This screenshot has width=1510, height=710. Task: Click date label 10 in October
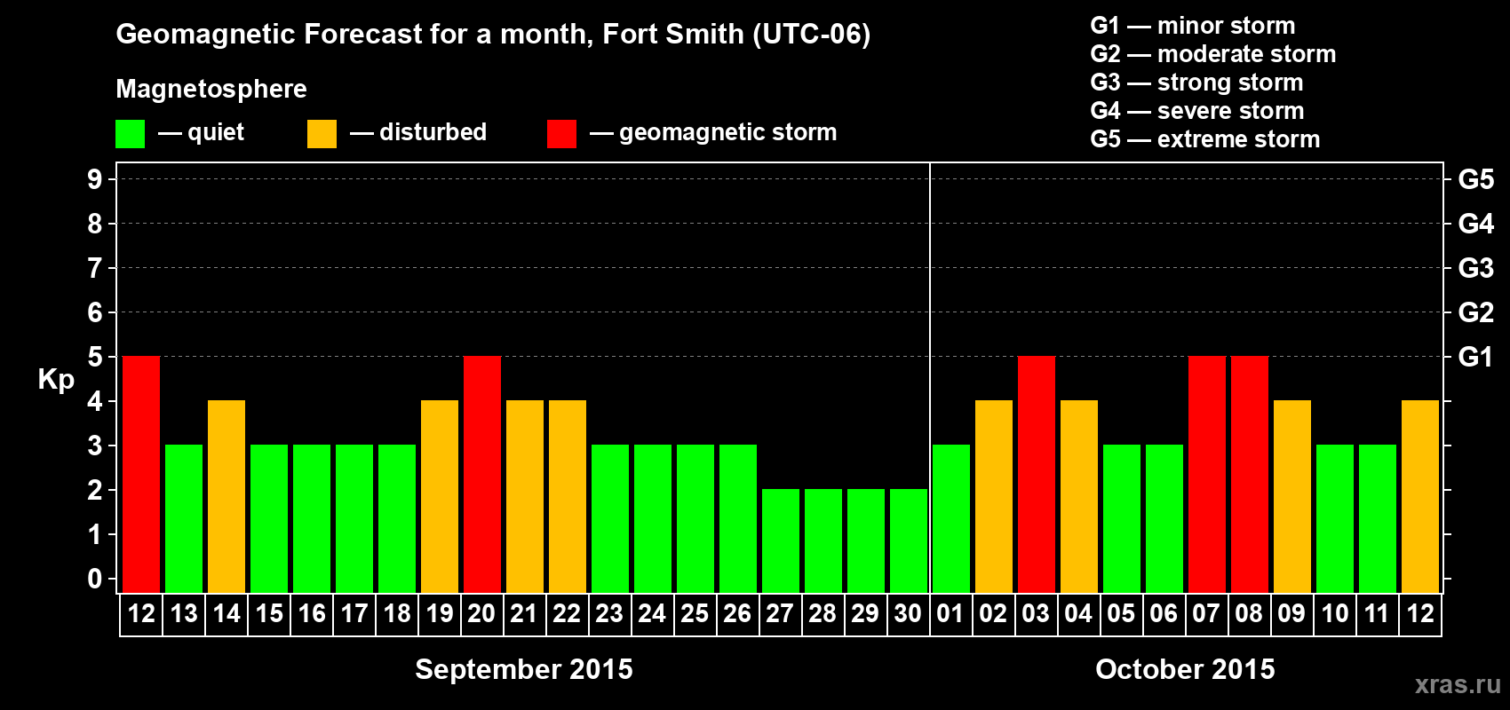(x=1334, y=614)
